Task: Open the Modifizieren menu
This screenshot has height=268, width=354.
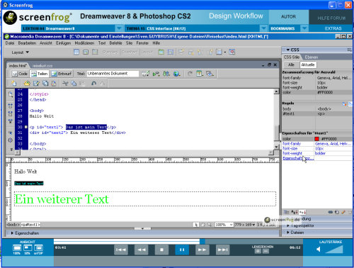Action: point(84,43)
